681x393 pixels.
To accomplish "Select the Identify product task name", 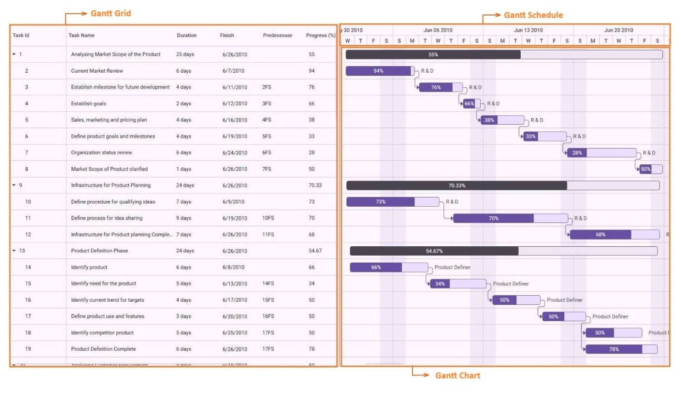I will tap(89, 267).
